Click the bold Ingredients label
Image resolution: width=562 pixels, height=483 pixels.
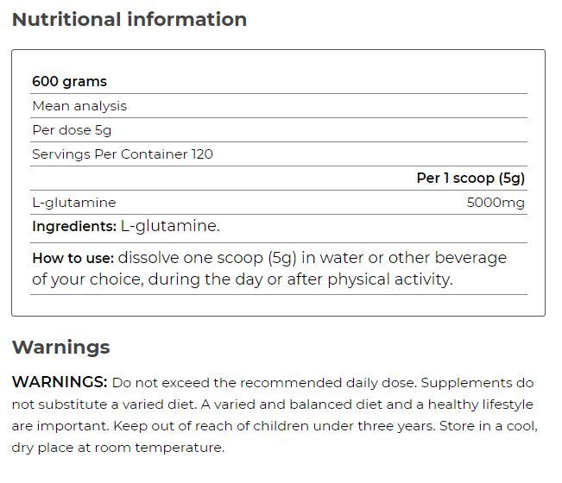coord(74,226)
